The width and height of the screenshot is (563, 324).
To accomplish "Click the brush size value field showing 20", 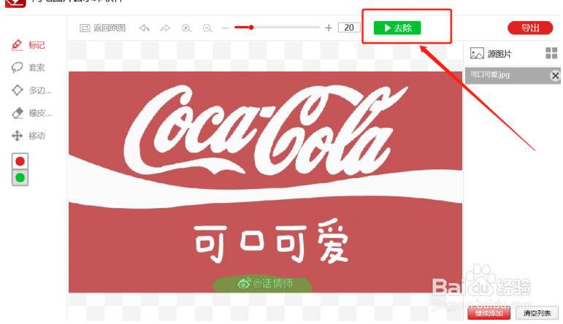I will click(x=349, y=28).
